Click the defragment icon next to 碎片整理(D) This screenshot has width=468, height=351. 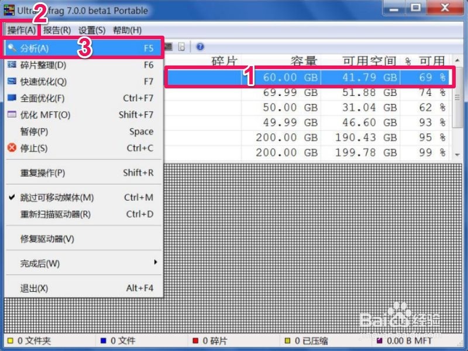click(13, 65)
